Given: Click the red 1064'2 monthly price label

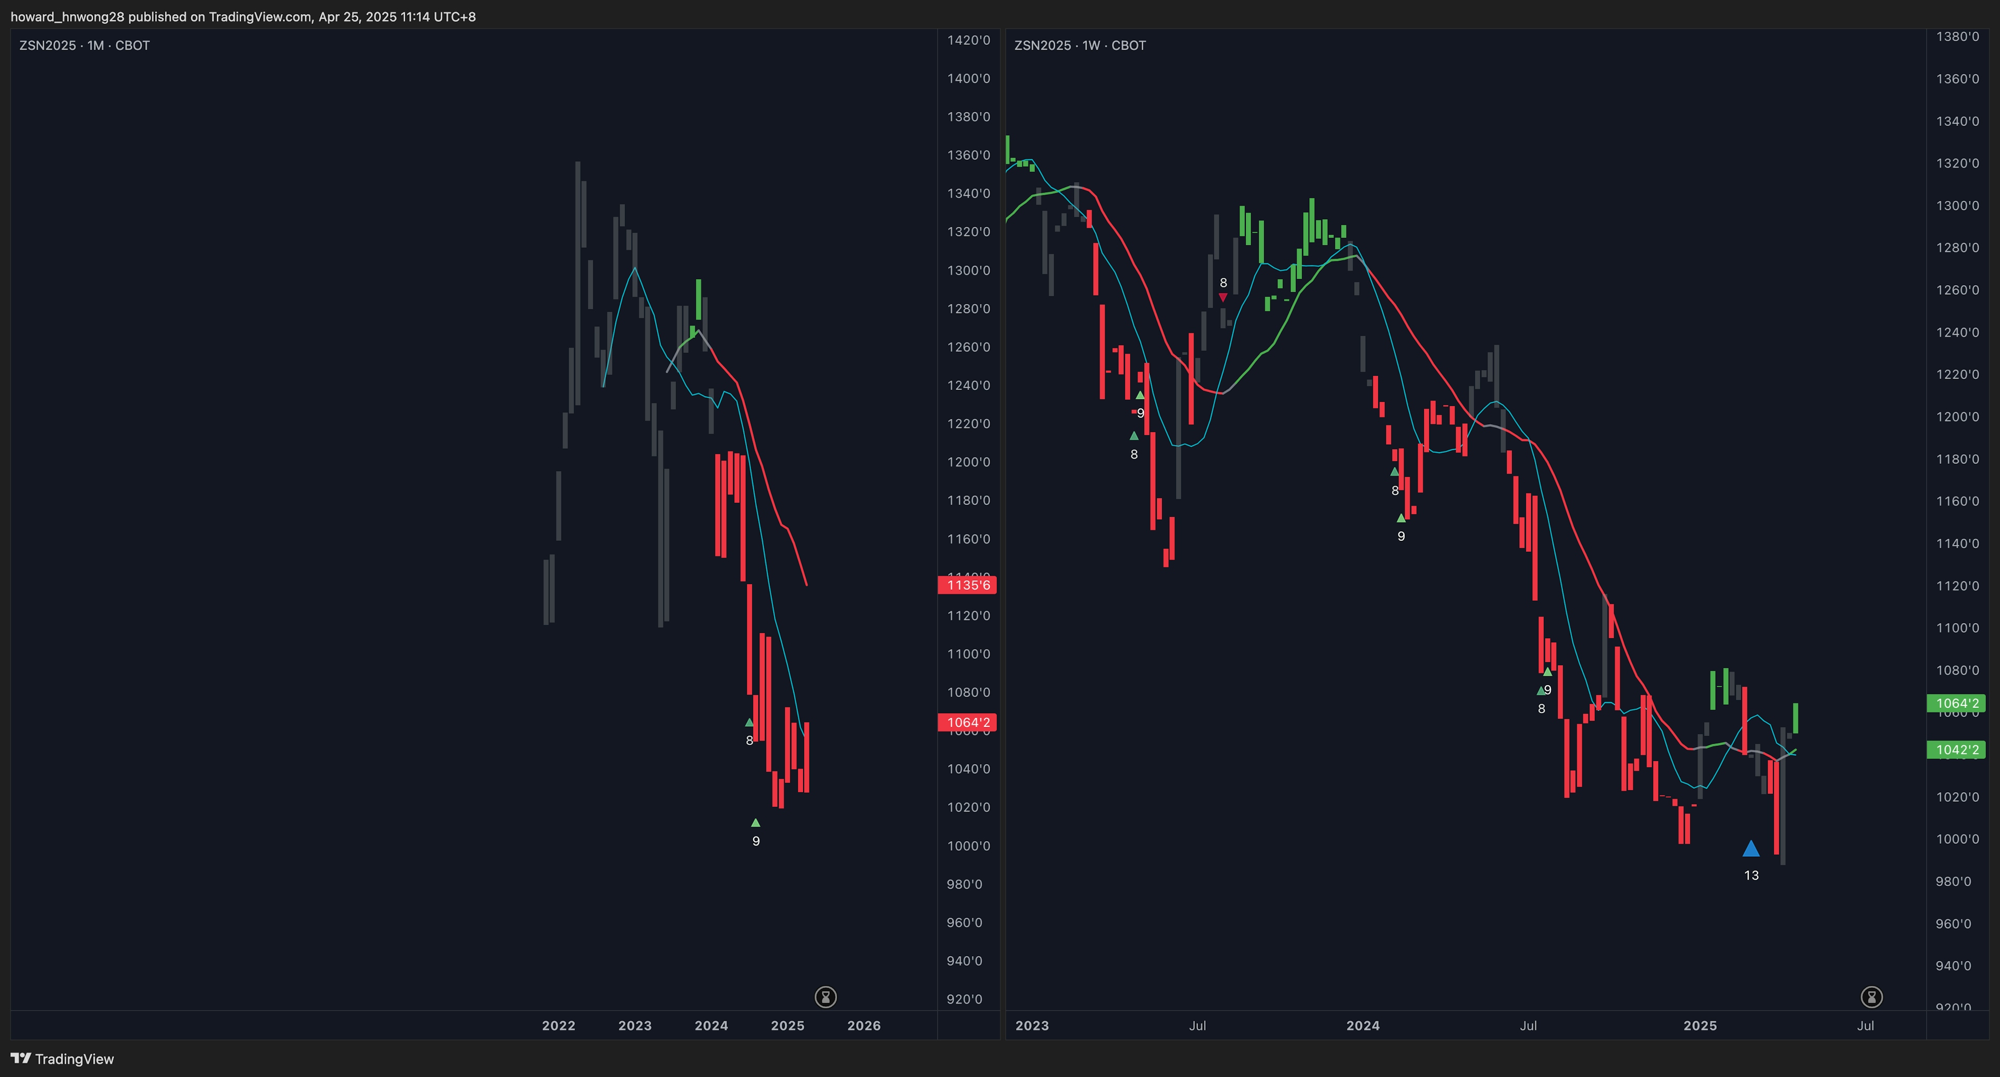Looking at the screenshot, I should [x=967, y=723].
